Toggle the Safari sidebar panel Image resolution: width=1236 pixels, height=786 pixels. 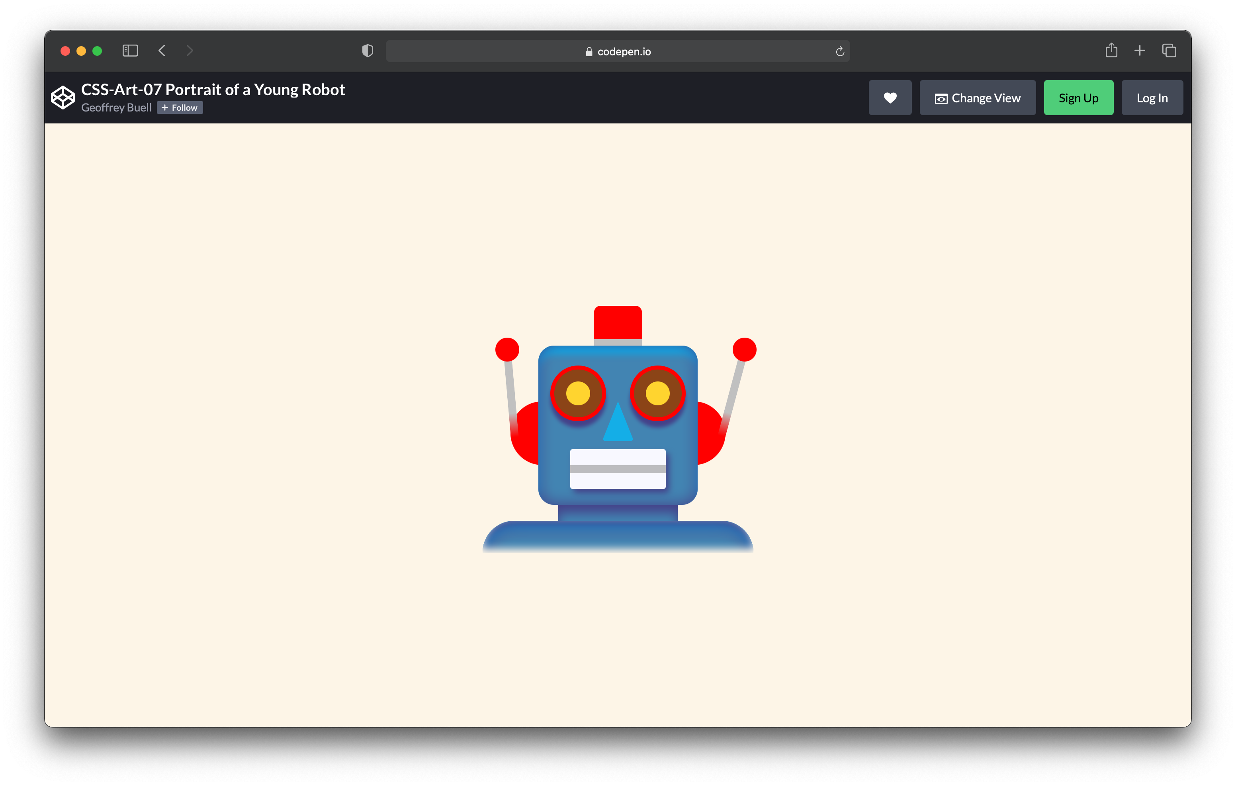click(x=130, y=51)
